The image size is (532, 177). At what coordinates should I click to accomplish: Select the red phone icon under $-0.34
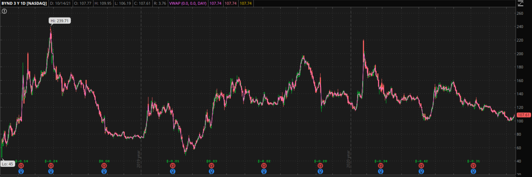381,166
